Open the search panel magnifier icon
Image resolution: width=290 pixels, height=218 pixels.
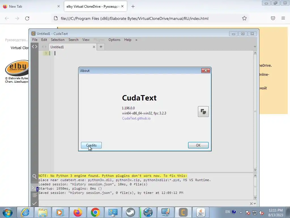click(x=34, y=177)
